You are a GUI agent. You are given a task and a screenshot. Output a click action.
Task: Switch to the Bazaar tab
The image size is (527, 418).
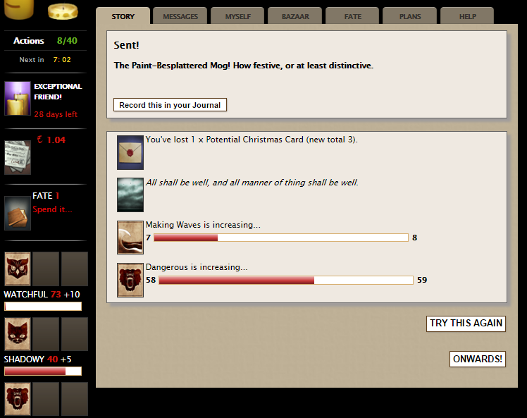click(295, 16)
